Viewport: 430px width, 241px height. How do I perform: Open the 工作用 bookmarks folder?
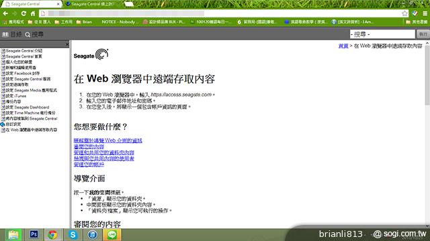(64, 22)
